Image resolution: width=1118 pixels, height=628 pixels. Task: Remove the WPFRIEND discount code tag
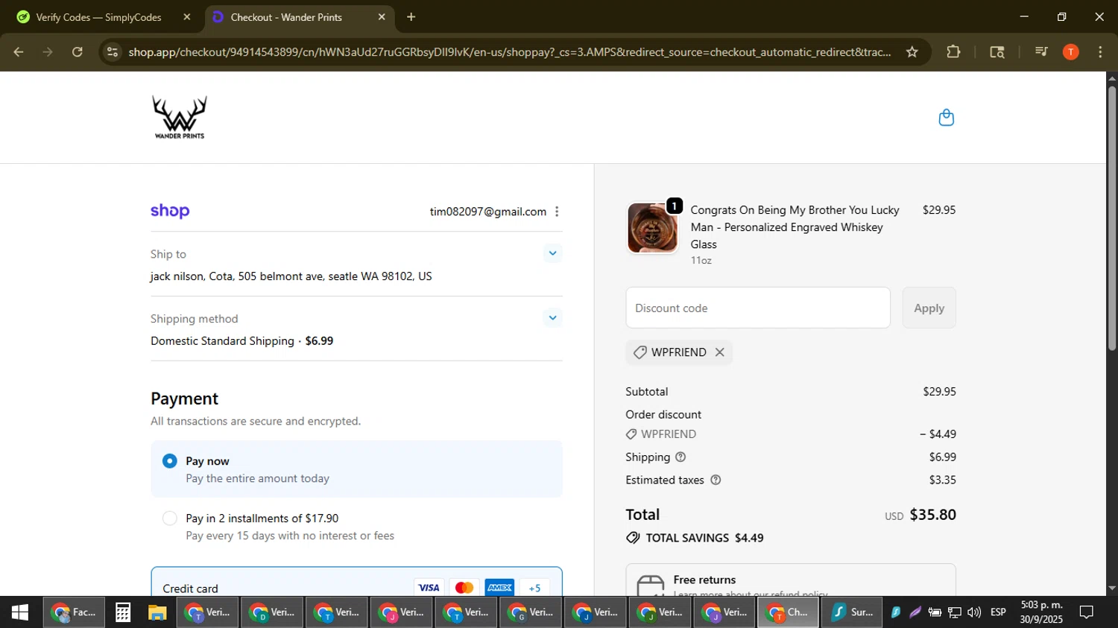[719, 352]
